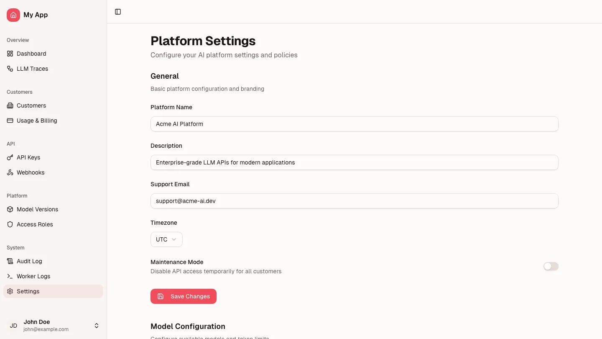The image size is (602, 339).
Task: Click the Maintenance Mode slider control
Action: coord(551,266)
